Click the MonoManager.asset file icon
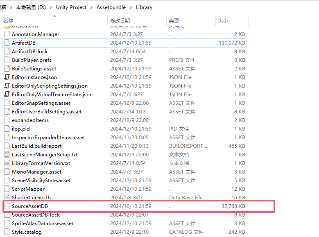The height and width of the screenshot is (237, 319). click(x=7, y=172)
